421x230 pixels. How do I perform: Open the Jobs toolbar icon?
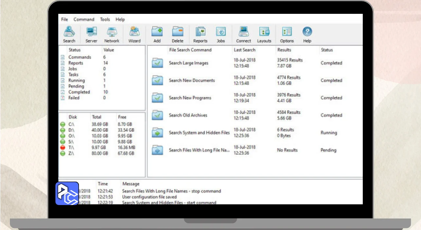click(x=221, y=34)
